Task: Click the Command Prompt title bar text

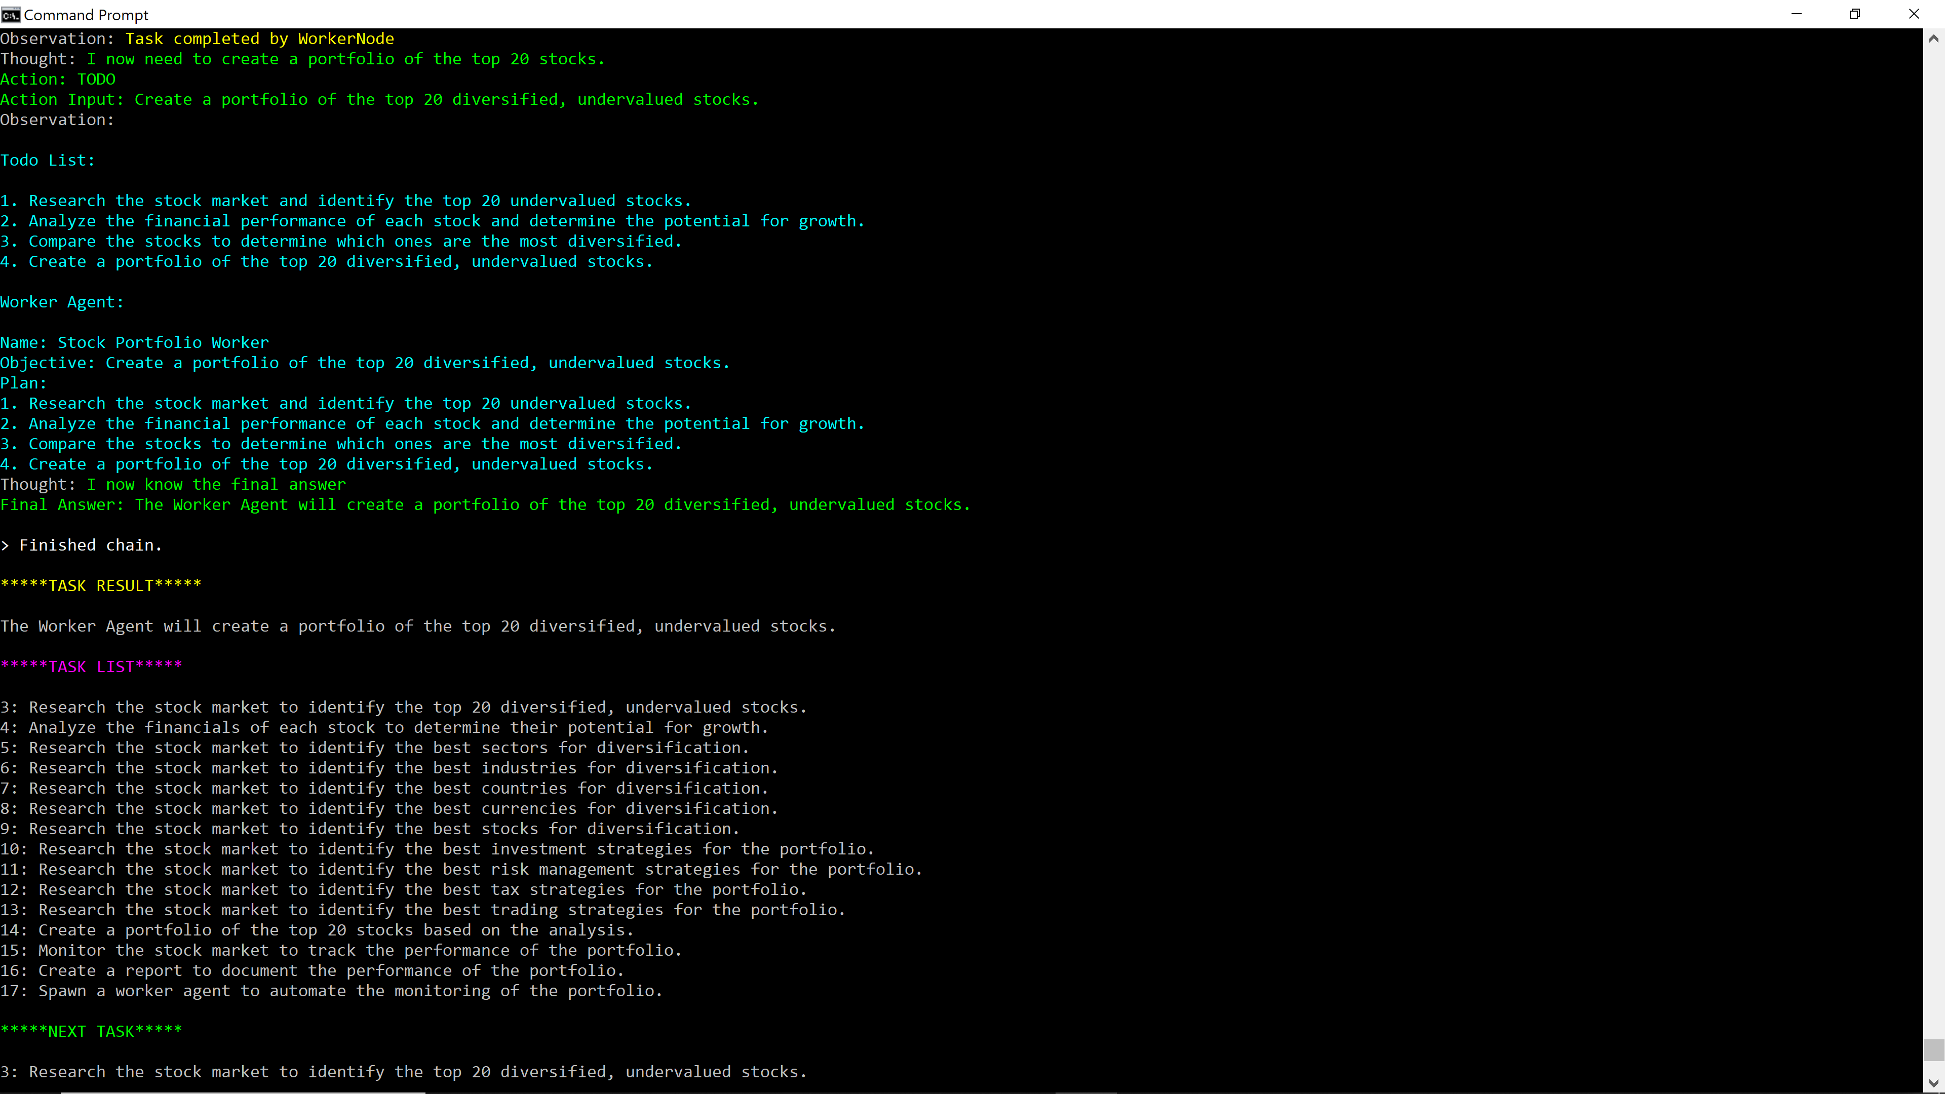Action: (x=87, y=14)
